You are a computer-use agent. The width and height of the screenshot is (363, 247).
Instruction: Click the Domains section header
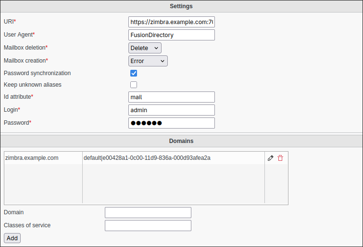181,141
